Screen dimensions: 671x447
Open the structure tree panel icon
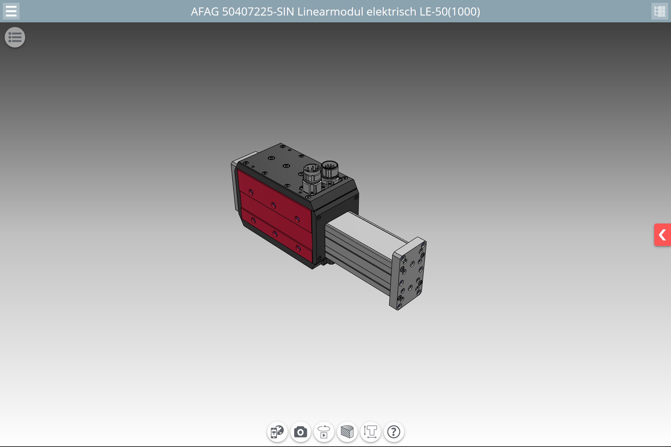660,11
